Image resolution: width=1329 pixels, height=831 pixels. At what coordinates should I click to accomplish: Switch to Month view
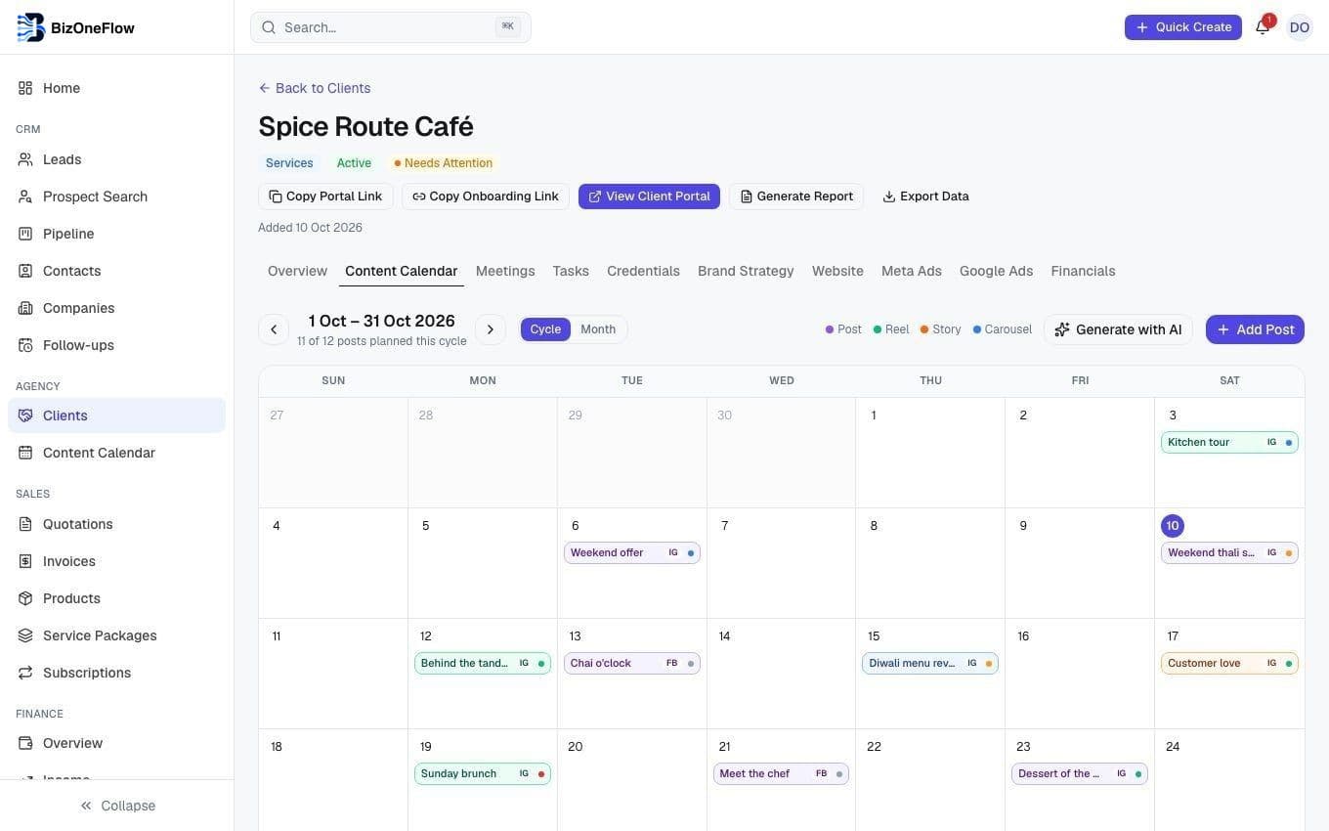(598, 329)
